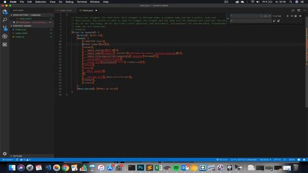Select html.json under Open Editors
The image size is (308, 173).
(31, 22)
